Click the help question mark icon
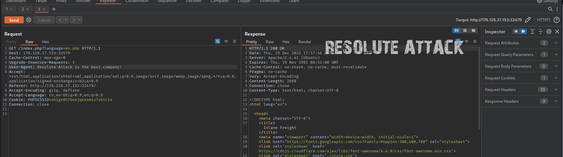This screenshot has height=157, width=563. coord(556,20)
